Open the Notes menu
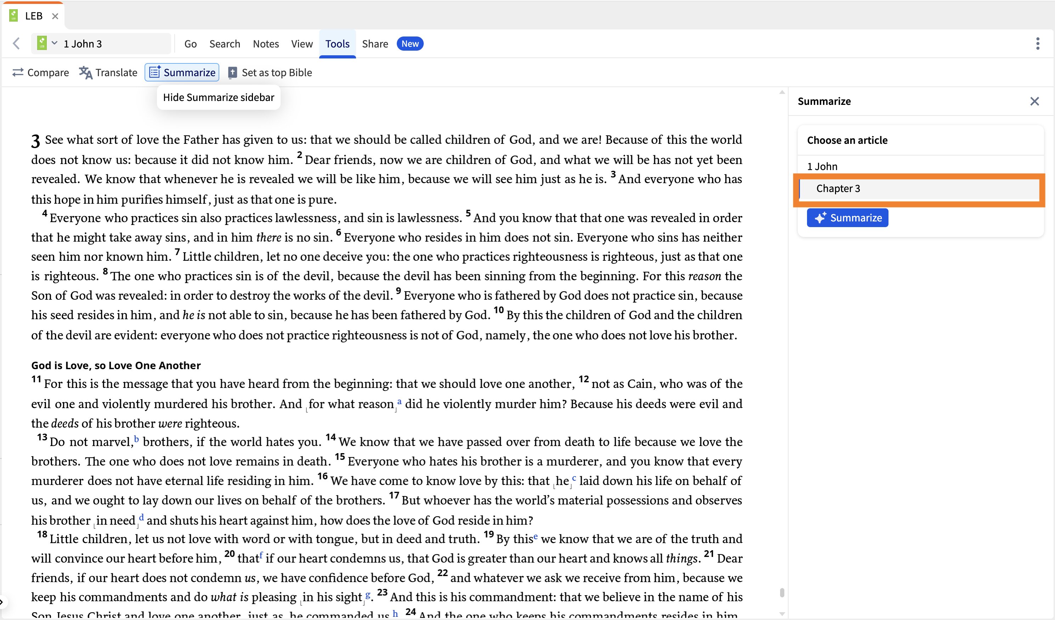1055x620 pixels. [x=265, y=44]
